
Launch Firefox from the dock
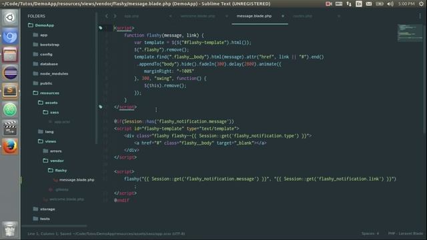[x=10, y=146]
